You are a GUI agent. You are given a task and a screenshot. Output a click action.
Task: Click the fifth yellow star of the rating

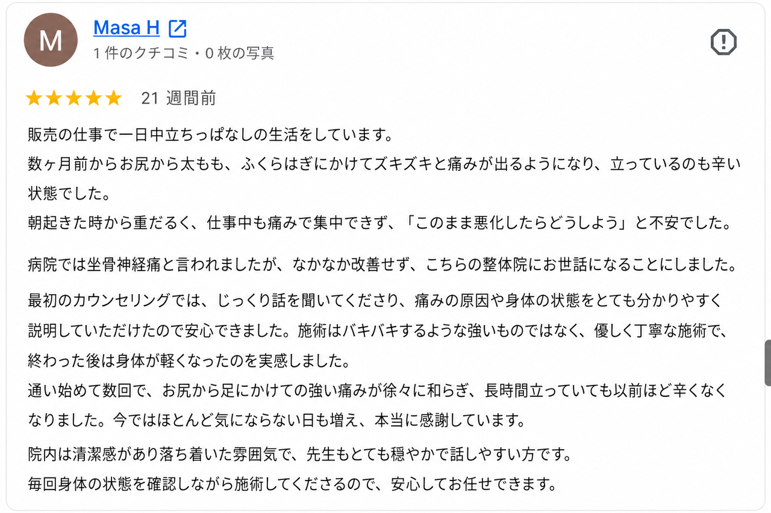(x=113, y=99)
